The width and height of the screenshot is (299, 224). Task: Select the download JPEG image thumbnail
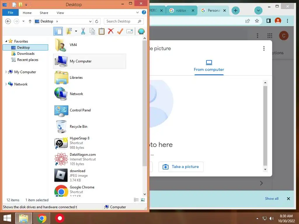pos(61,175)
